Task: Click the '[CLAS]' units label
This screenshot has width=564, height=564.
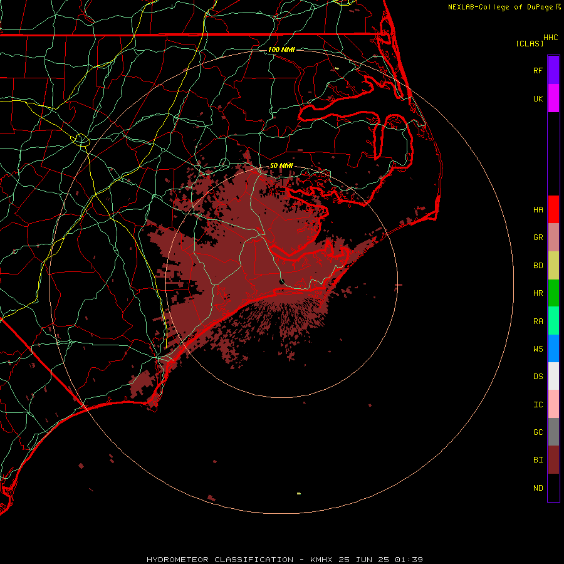Action: coord(530,43)
